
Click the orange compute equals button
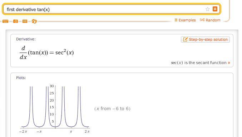click(x=215, y=9)
